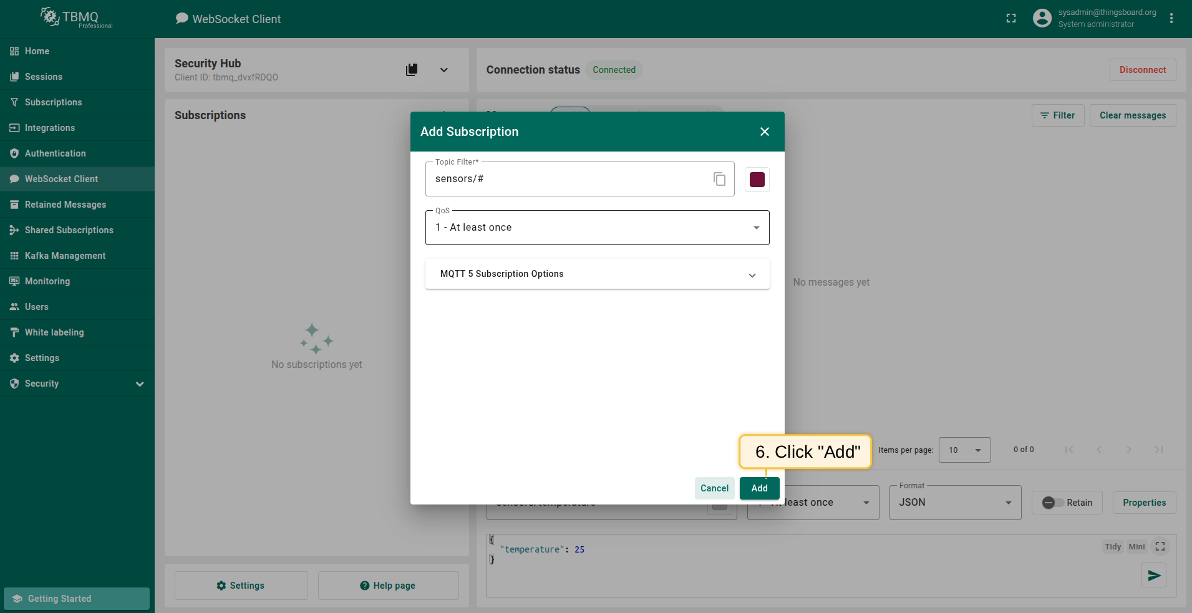
Task: Click the fullscreen icon in the top bar
Action: (x=1011, y=19)
